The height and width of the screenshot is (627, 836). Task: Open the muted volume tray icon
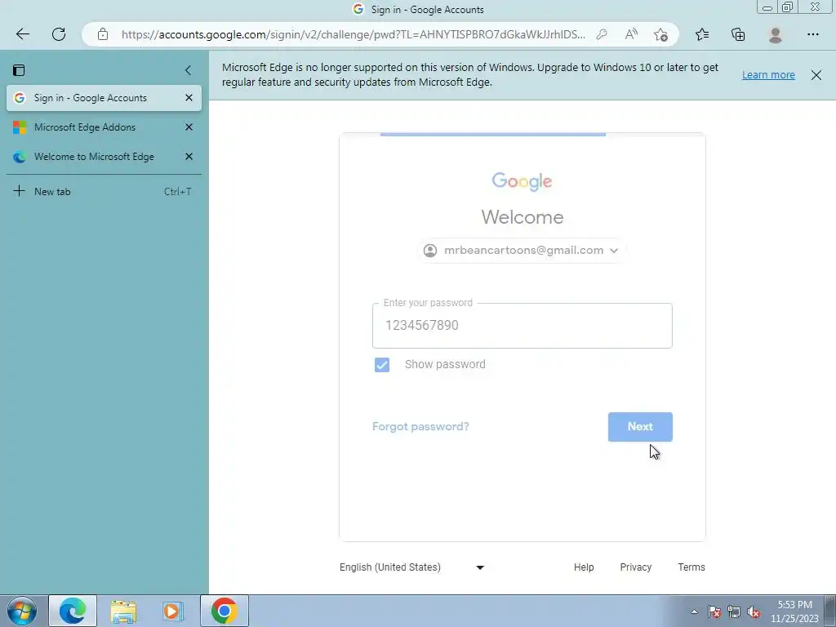coord(754,611)
